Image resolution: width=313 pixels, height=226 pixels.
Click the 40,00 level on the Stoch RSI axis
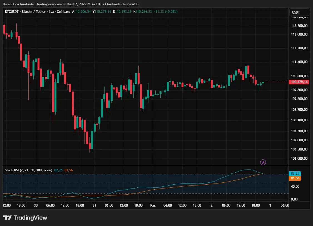295,187
